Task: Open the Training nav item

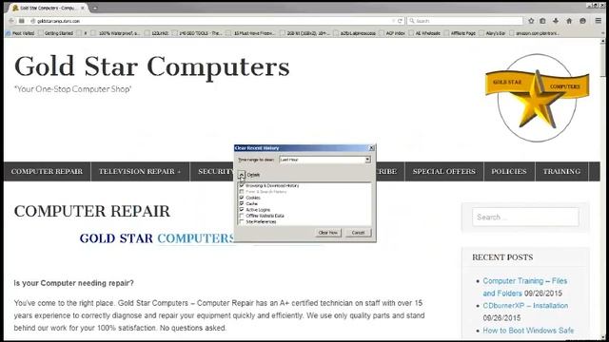Action: click(x=562, y=171)
